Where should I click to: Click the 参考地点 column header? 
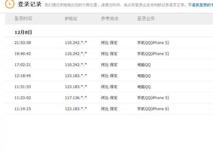coord(110,18)
